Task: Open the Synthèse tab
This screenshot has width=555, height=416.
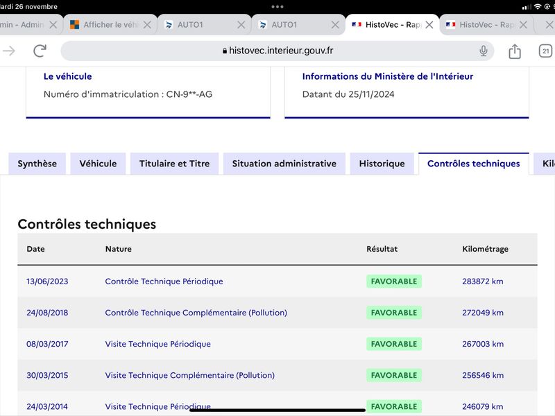Action: pyautogui.click(x=37, y=164)
